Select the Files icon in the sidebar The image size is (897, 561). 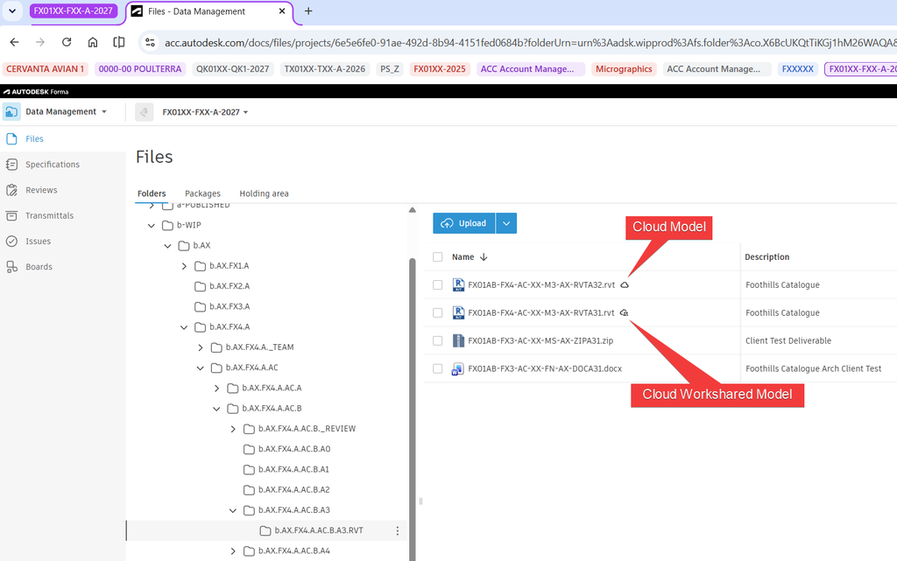[11, 139]
